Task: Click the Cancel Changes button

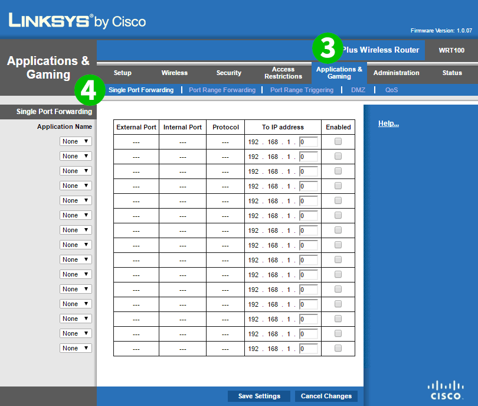Action: (x=326, y=396)
